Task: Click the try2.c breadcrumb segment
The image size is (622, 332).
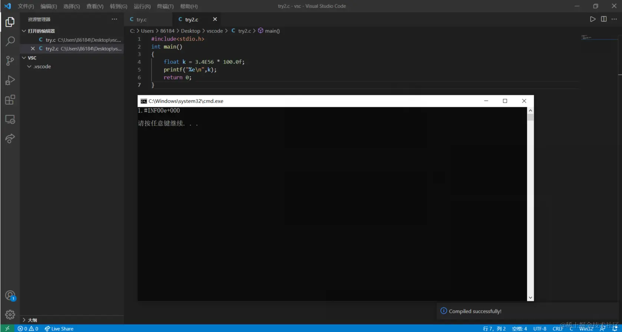Action: coord(241,31)
